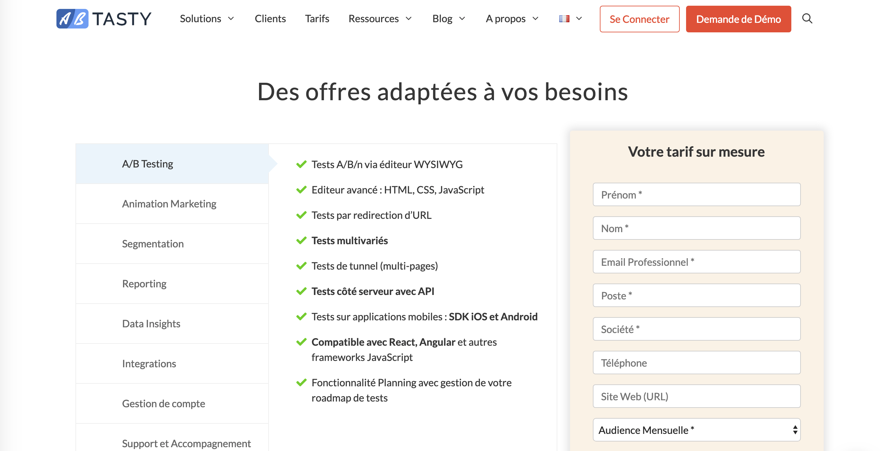Select the Integrations tab

pyautogui.click(x=172, y=363)
